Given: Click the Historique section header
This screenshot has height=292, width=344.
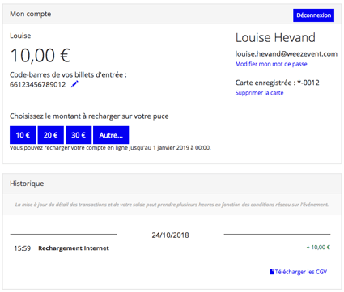Looking at the screenshot, I should (27, 184).
